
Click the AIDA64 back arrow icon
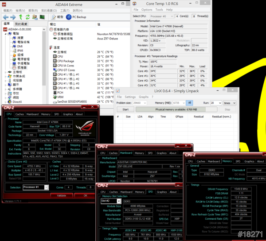pos(6,17)
